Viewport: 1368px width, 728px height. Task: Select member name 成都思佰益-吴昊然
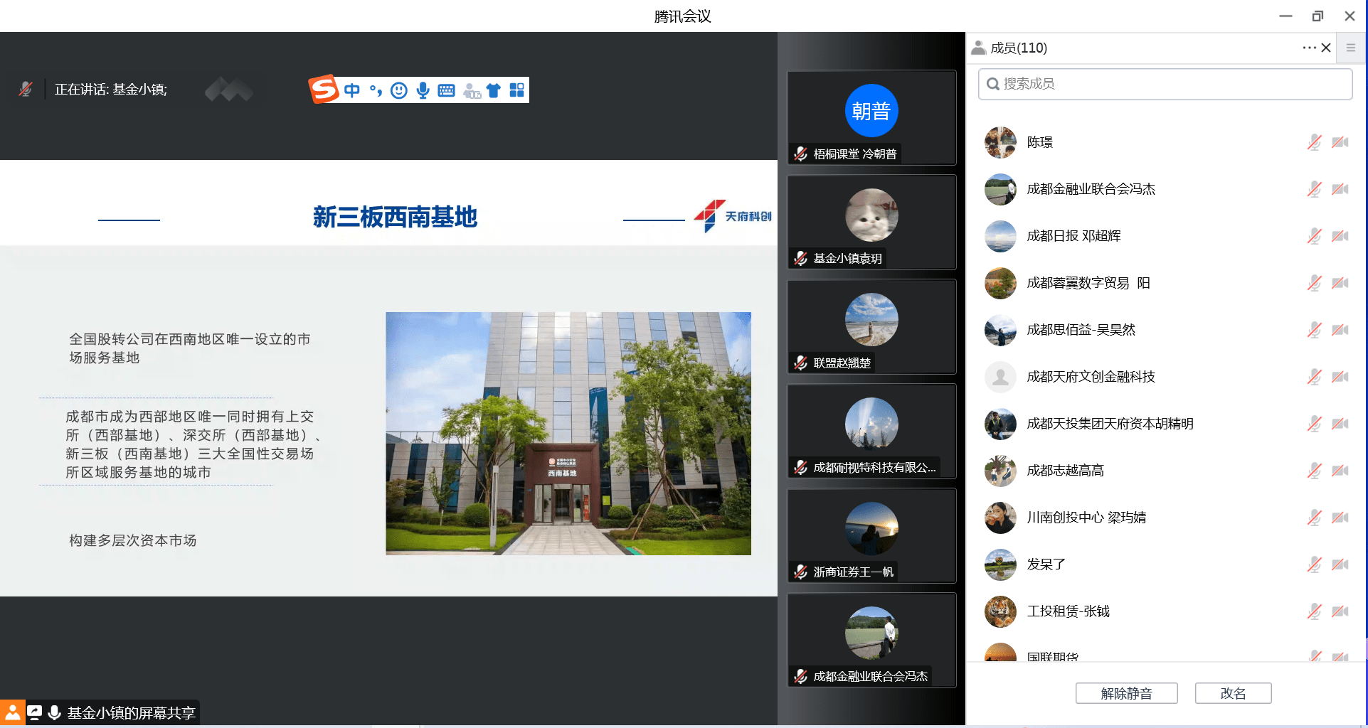[x=1081, y=330]
